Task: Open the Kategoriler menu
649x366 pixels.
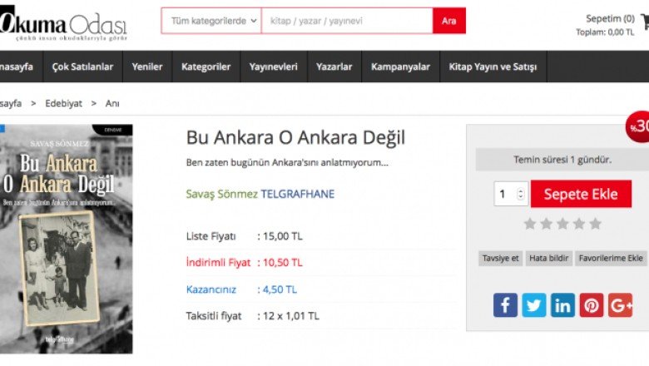Action: coord(206,67)
